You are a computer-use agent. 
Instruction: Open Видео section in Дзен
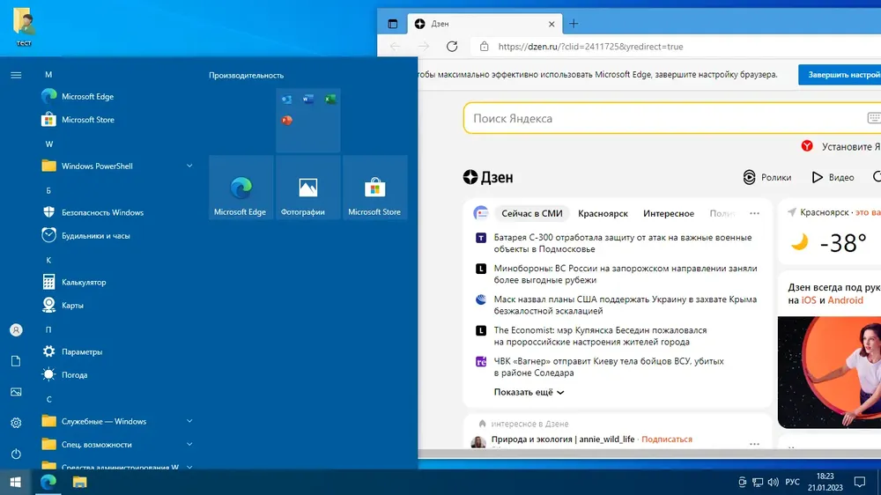click(x=833, y=177)
